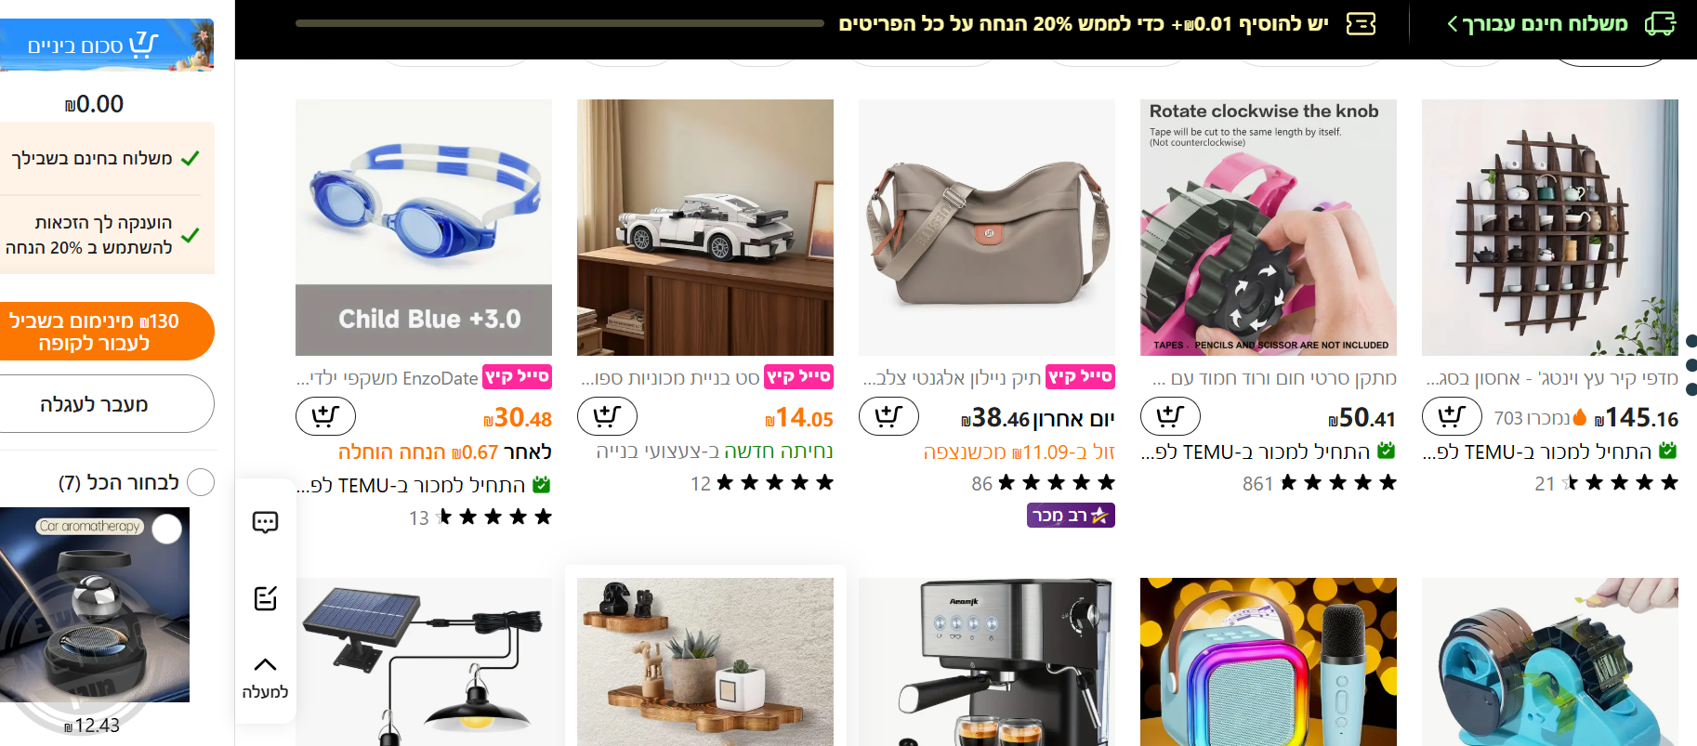Click the discount progress bar in the banner
The image size is (1697, 746).
tap(559, 23)
